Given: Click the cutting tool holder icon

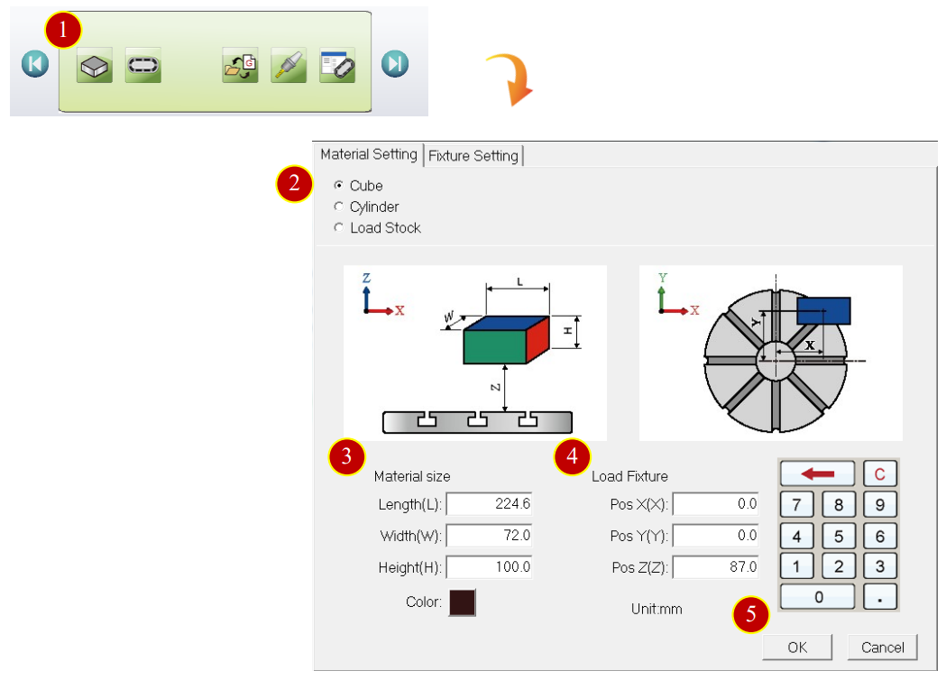Looking at the screenshot, I should (x=289, y=65).
